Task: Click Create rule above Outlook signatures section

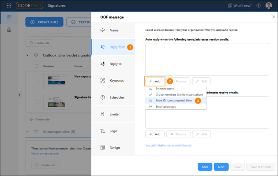Action: tap(39, 43)
